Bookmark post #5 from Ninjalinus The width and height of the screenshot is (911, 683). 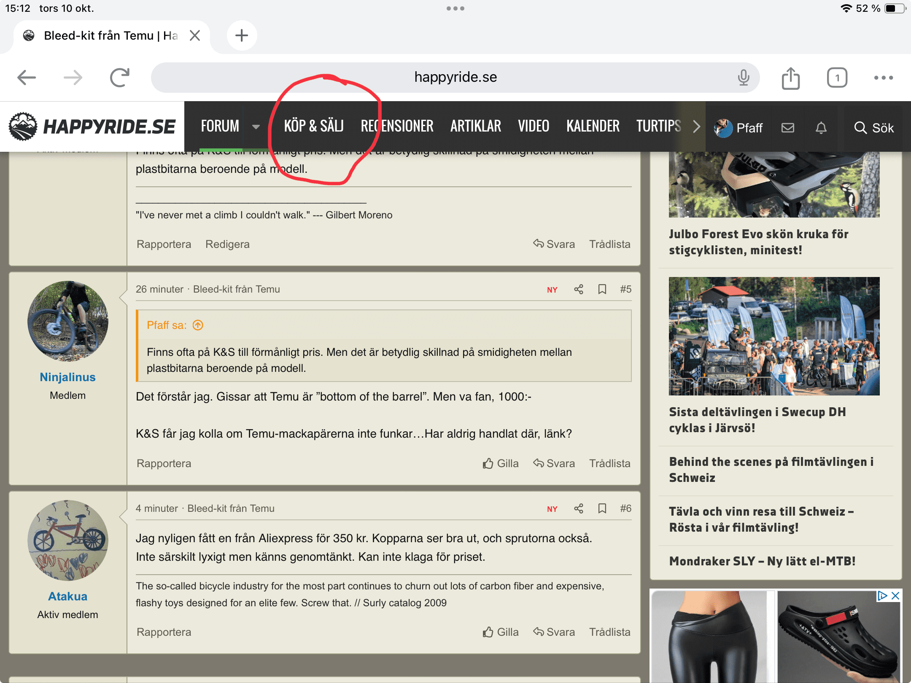602,289
